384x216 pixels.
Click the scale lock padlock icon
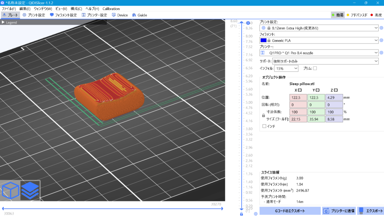tap(263, 115)
